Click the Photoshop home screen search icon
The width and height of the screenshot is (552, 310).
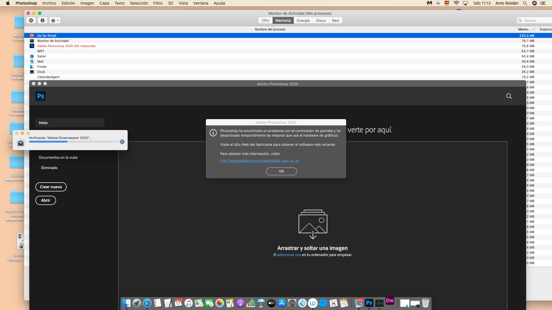(509, 96)
